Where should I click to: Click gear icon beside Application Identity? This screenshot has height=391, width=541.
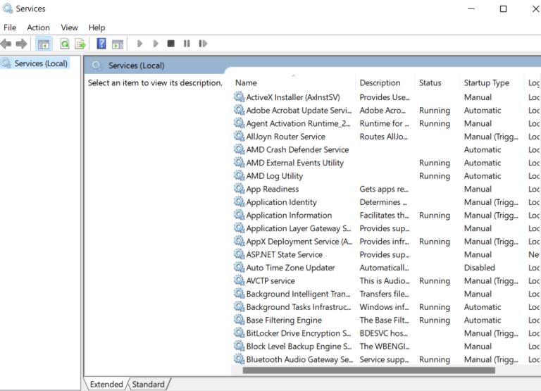(239, 201)
